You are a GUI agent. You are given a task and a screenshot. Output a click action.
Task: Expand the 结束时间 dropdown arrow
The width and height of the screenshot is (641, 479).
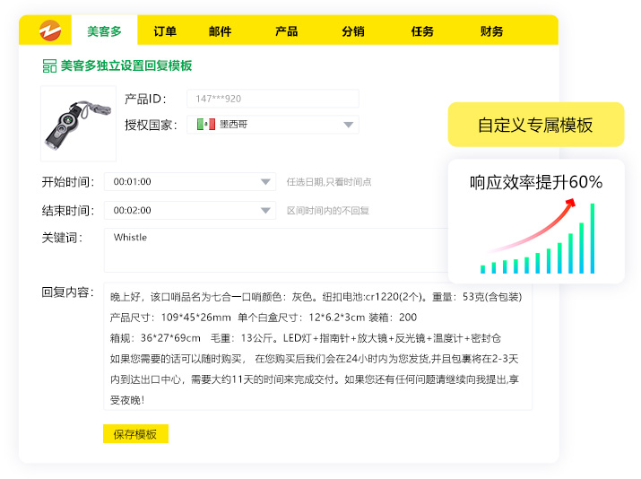266,211
